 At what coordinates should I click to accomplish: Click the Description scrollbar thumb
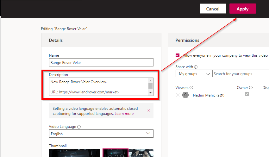[x=151, y=86]
